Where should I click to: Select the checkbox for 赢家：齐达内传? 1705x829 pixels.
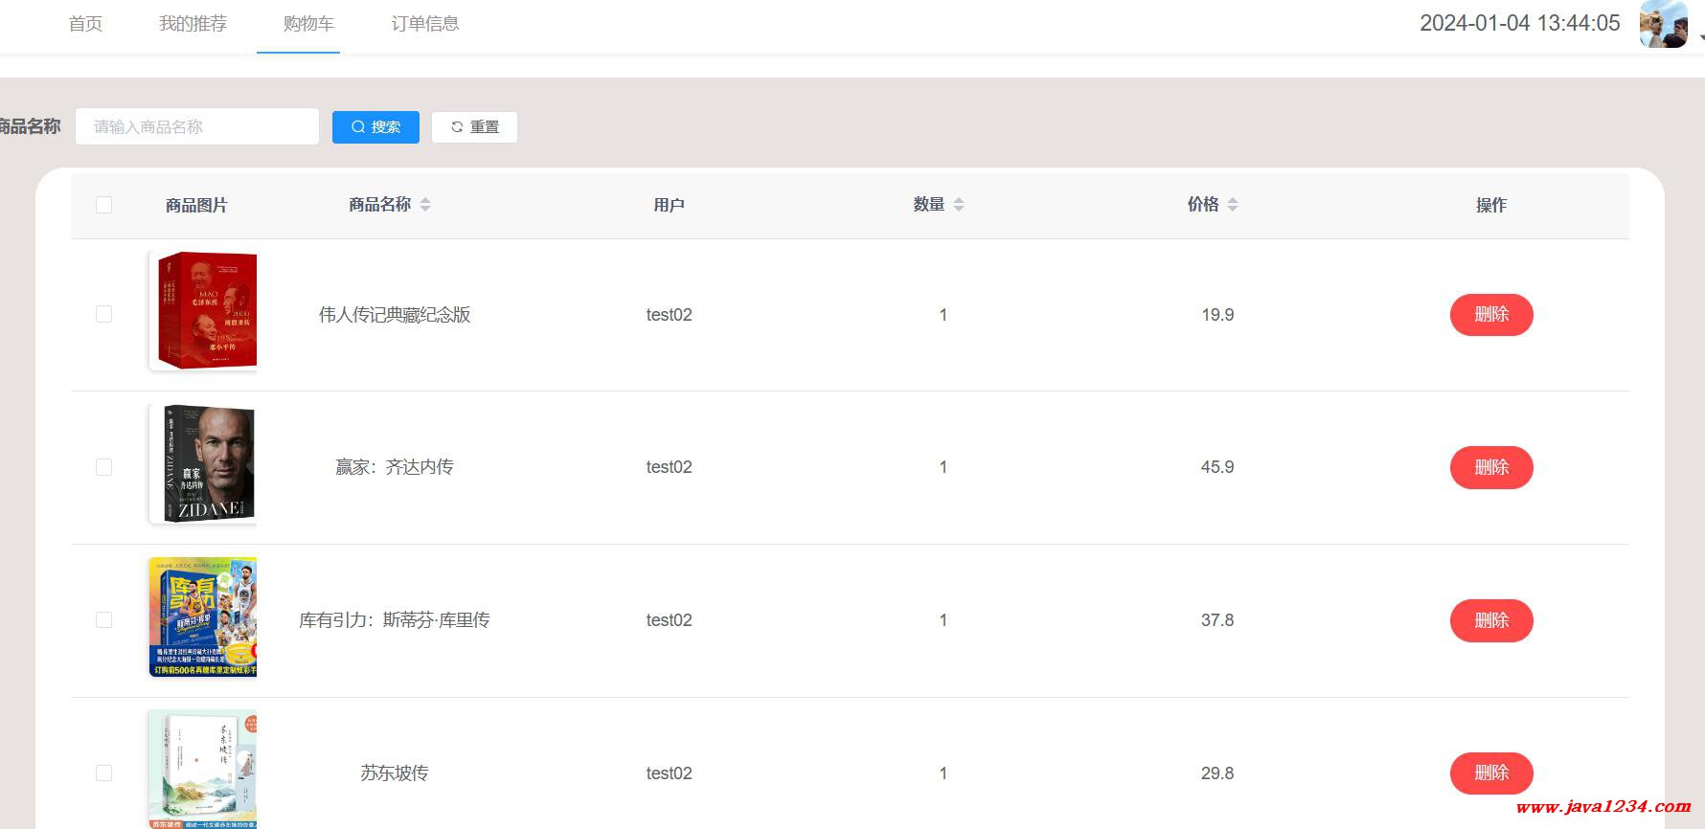click(x=104, y=467)
